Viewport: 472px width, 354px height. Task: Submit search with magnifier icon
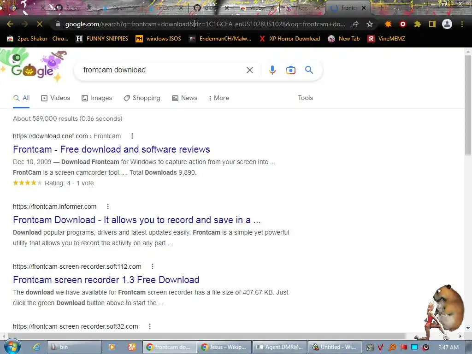click(309, 70)
